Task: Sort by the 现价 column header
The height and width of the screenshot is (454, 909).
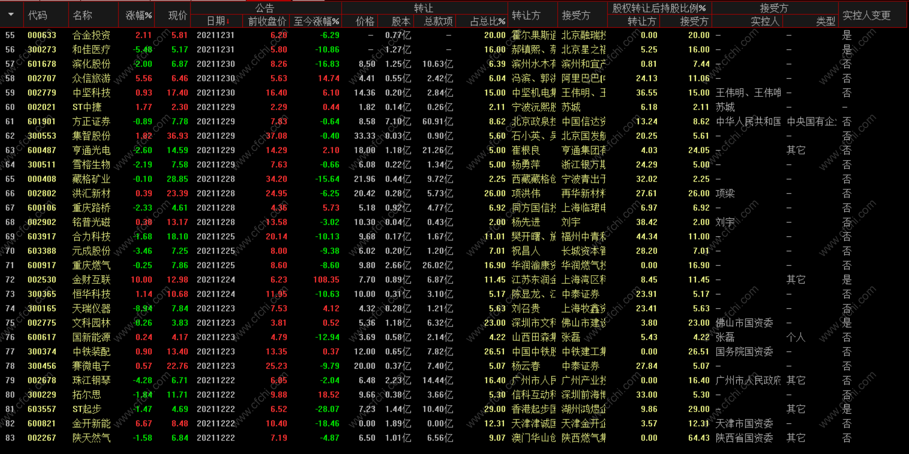Action: pos(178,15)
